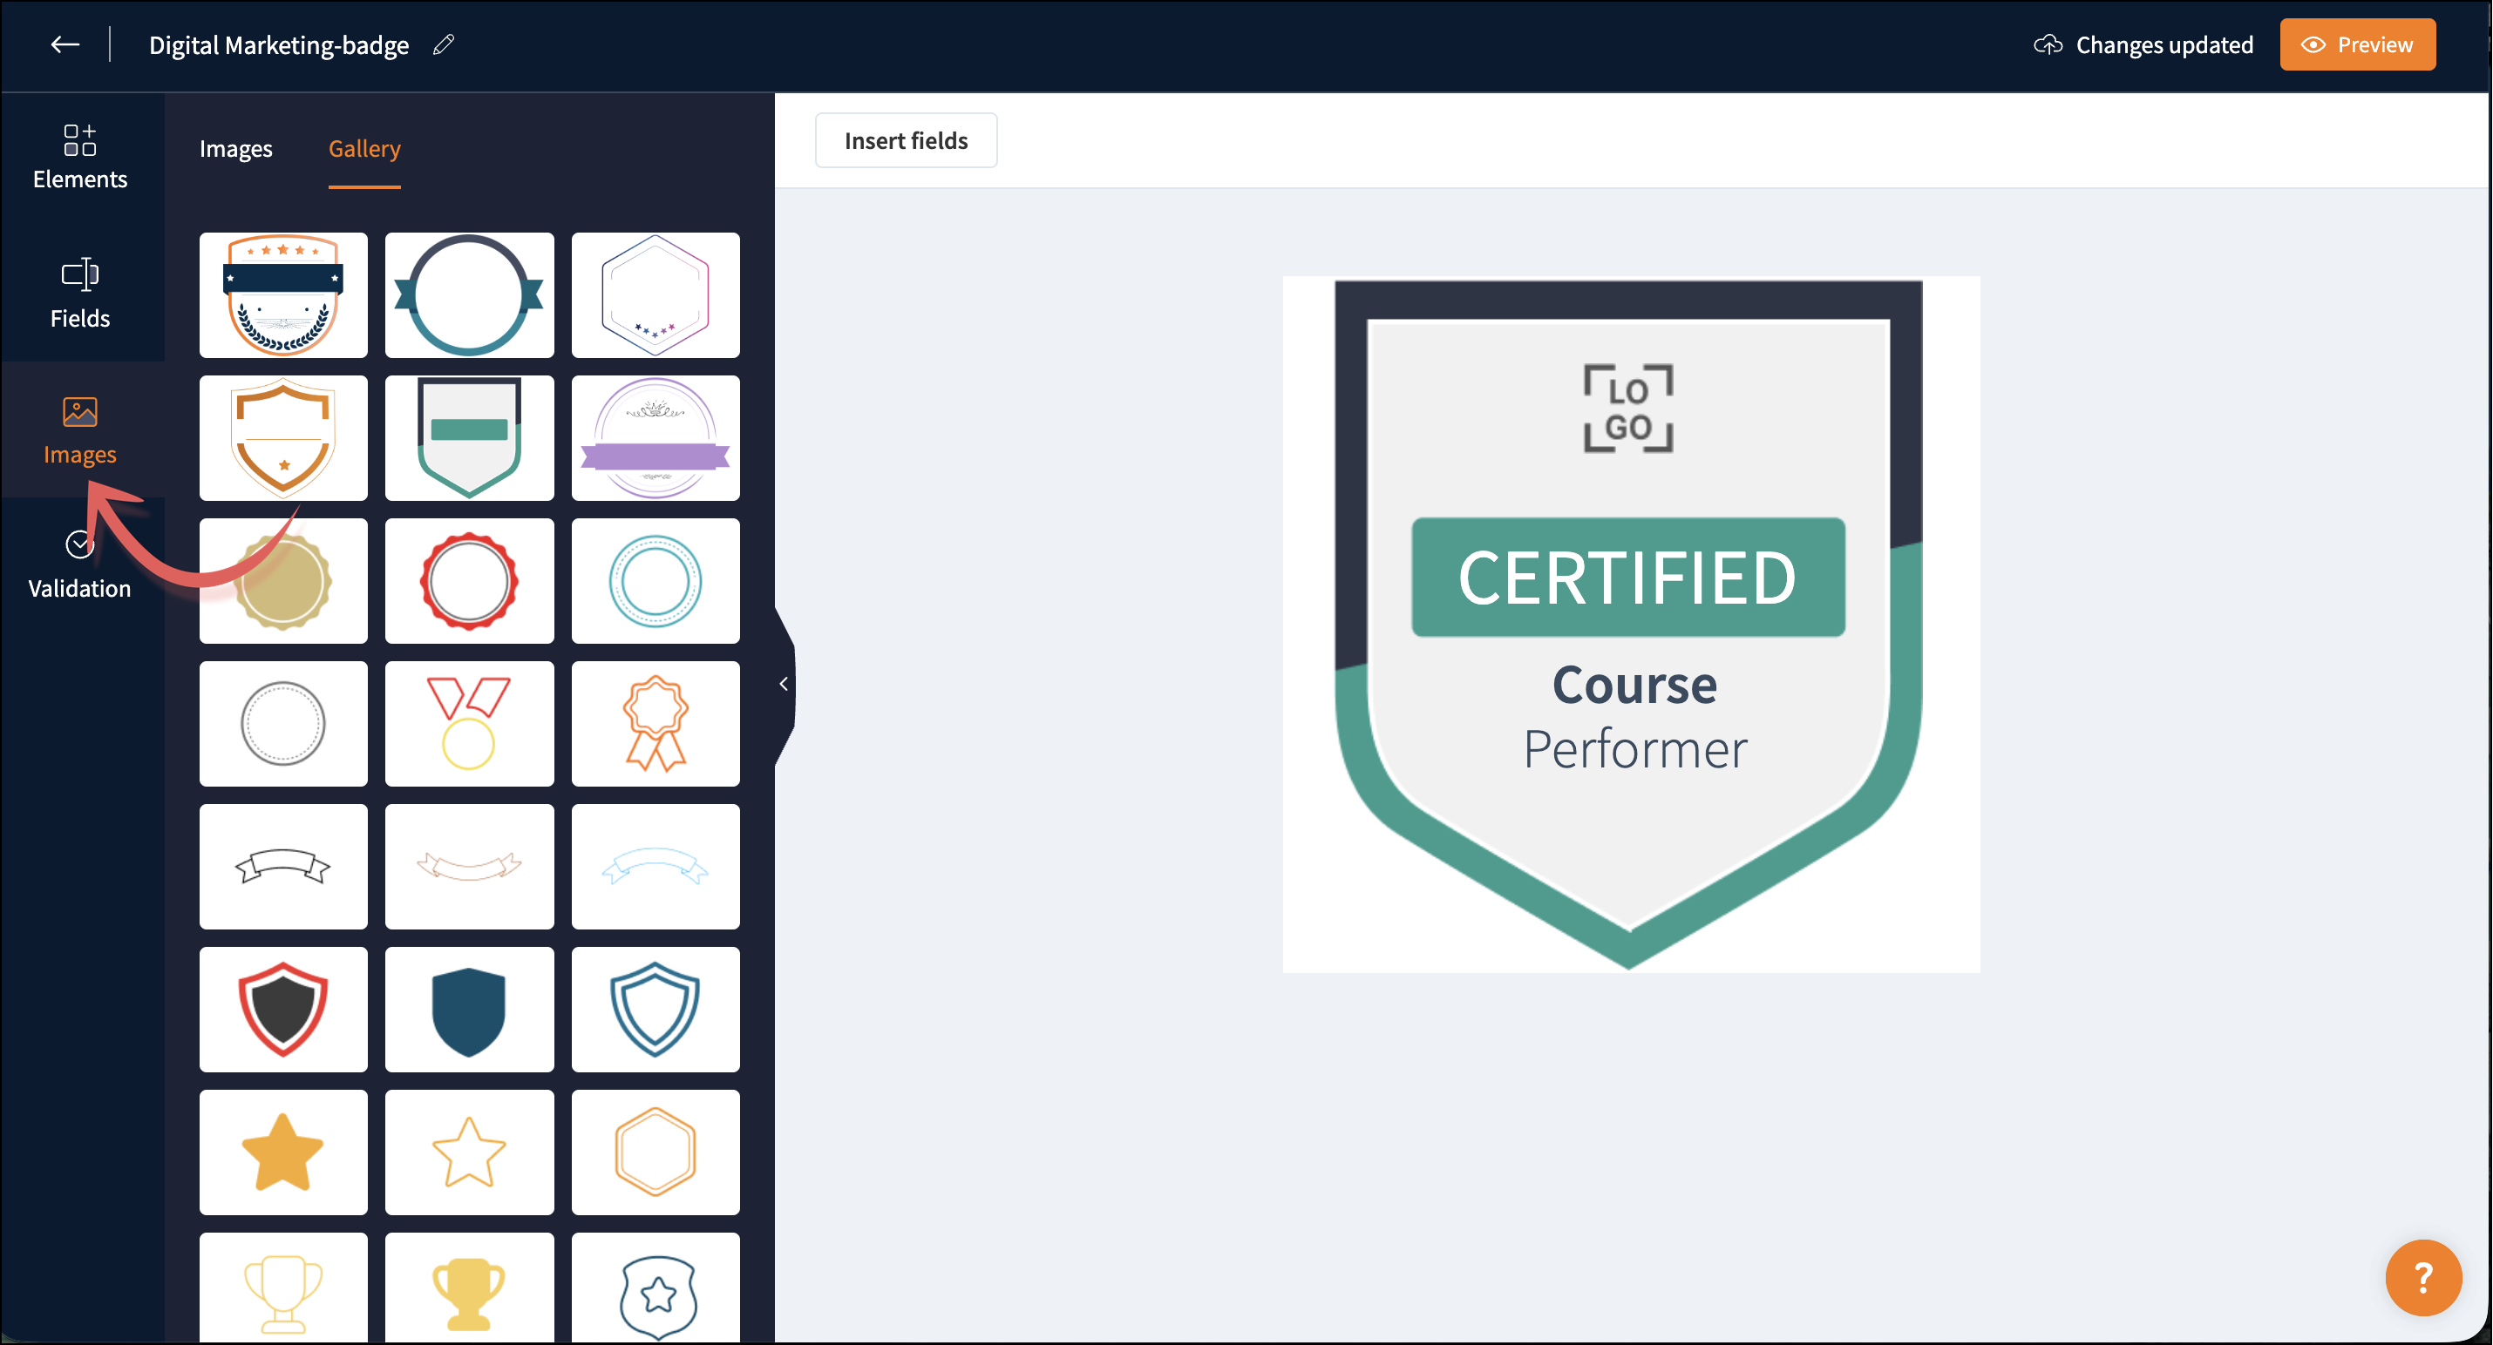Open the Validation sidebar section
This screenshot has height=1345, width=2493.
click(x=79, y=564)
